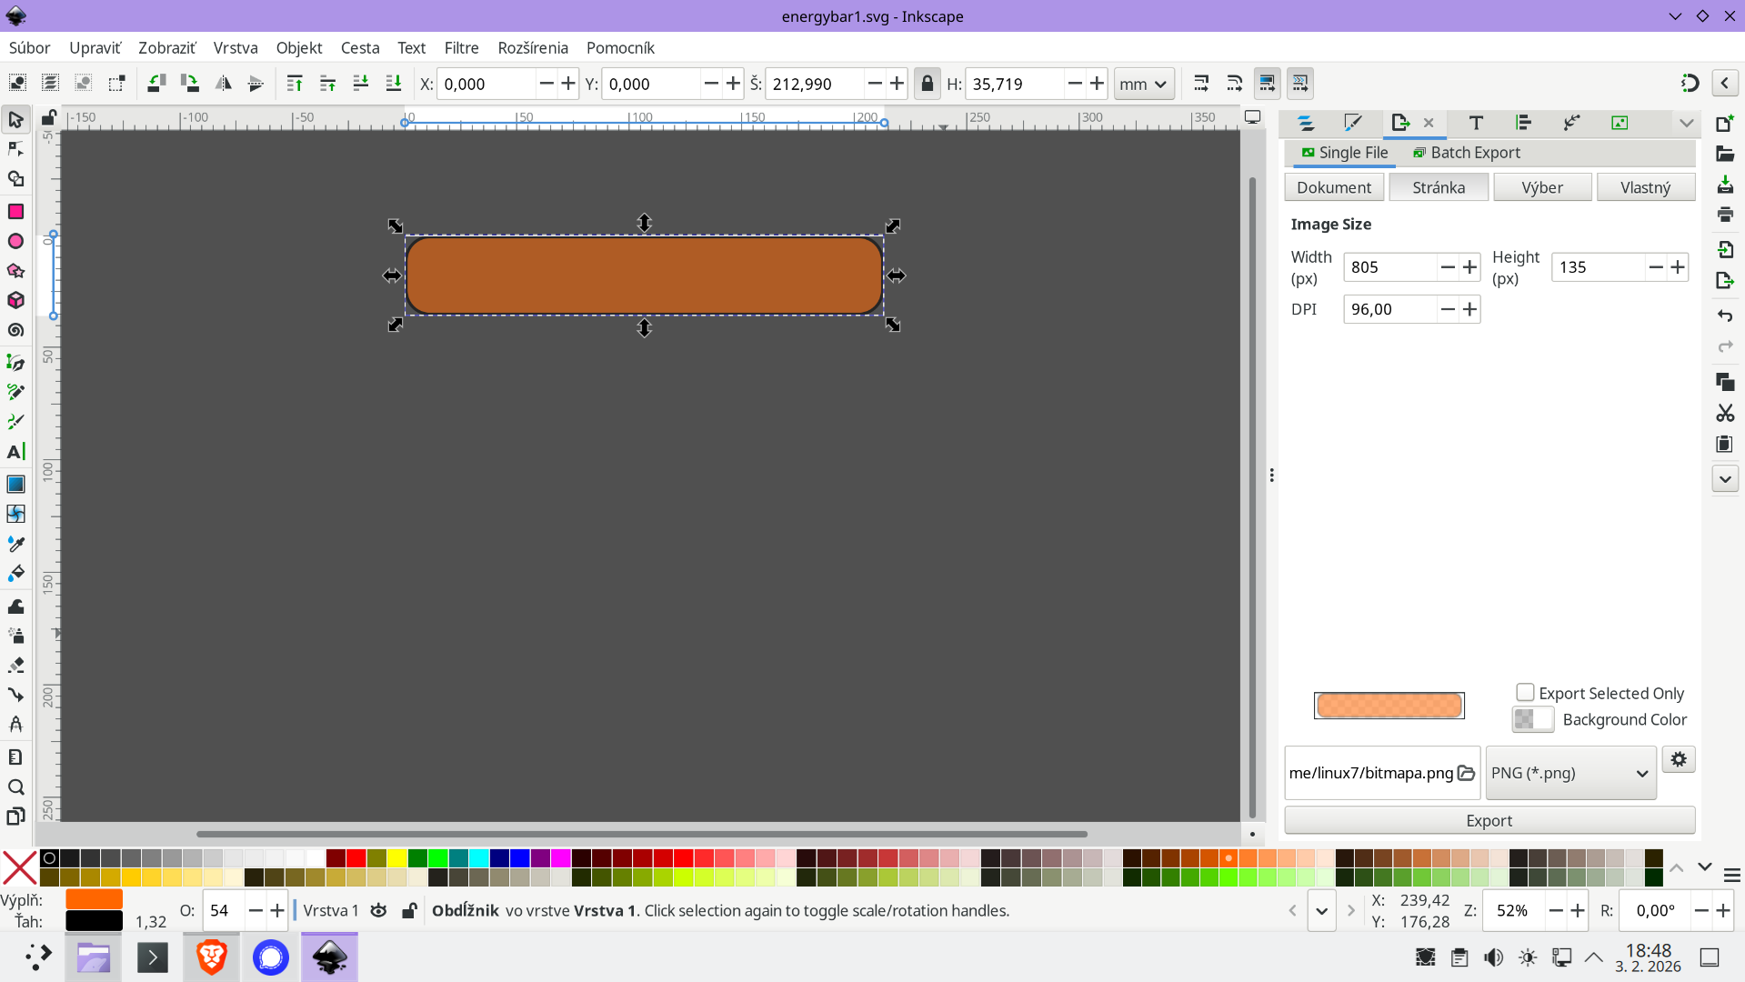Pick the pure red palette swatch
This screenshot has height=982, width=1745.
click(356, 858)
